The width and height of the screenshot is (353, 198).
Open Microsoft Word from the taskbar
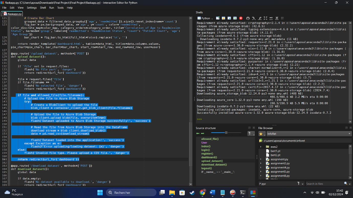pos(212,192)
